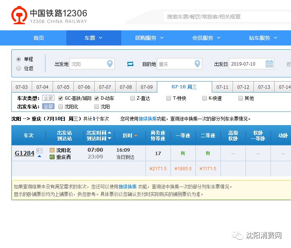Viewport: 291px width, 248px height.
Task: Click location pin icon in 目的地 field
Action: [x=197, y=64]
